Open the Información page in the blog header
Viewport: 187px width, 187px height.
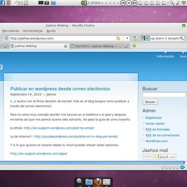[x=165, y=57]
